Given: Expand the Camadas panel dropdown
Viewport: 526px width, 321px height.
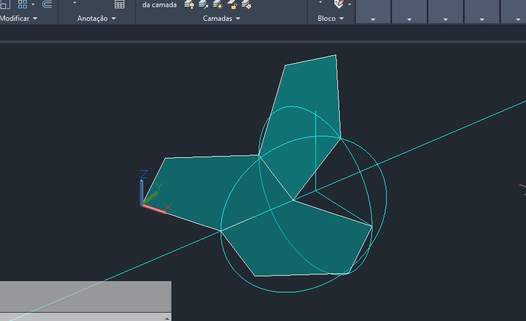Looking at the screenshot, I should click(x=238, y=18).
